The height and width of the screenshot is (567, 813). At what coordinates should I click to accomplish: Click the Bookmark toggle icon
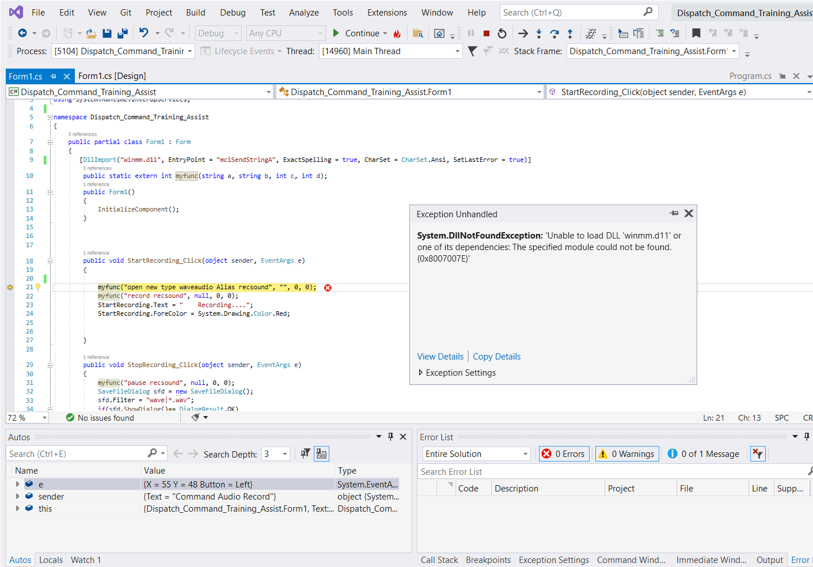click(x=696, y=33)
